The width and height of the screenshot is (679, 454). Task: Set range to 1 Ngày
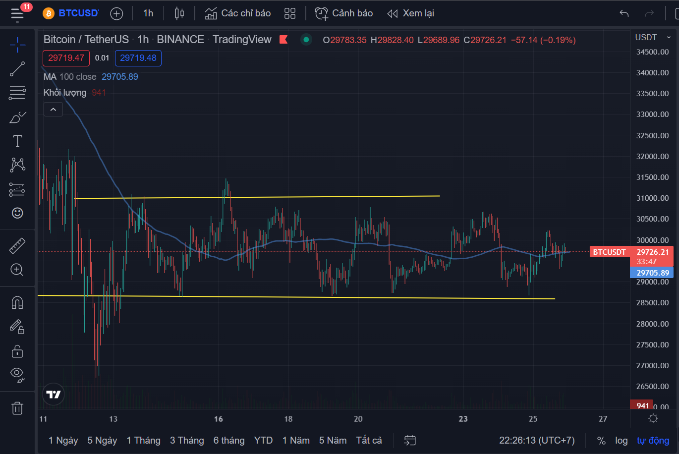point(63,440)
